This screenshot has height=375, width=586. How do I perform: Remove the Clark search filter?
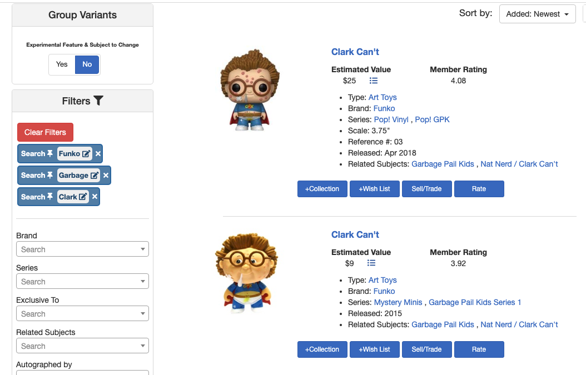[95, 197]
